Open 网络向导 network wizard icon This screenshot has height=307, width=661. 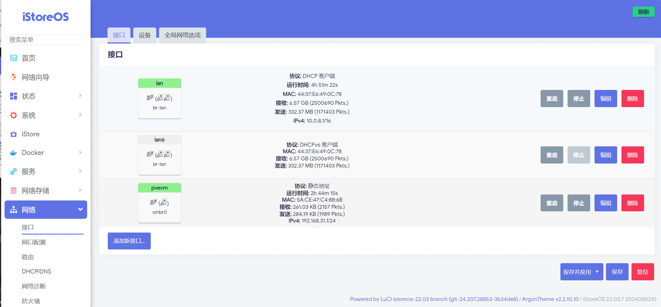tap(13, 77)
